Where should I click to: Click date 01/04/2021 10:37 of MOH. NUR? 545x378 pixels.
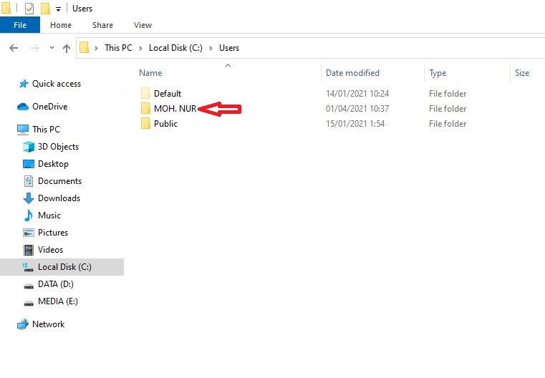pos(357,108)
